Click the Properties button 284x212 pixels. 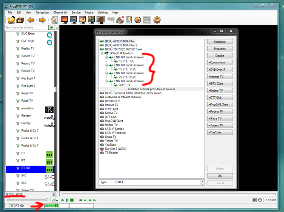pyautogui.click(x=220, y=49)
